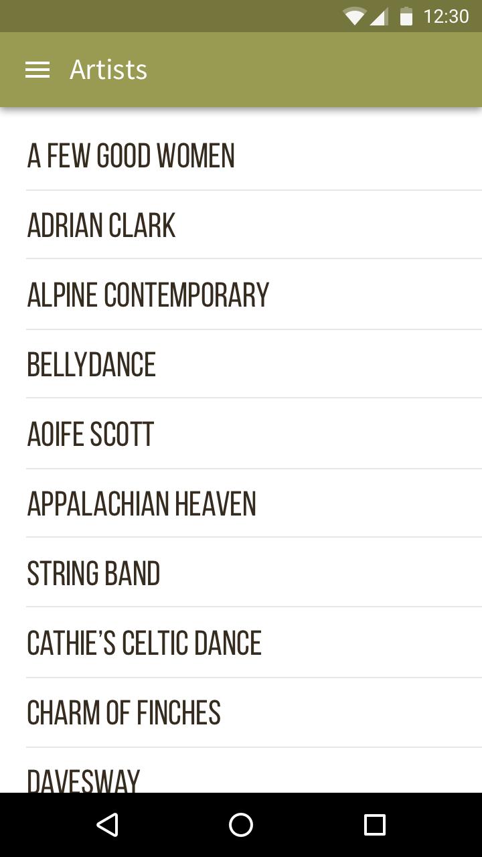Select the Artists title header
This screenshot has width=482, height=857.
point(108,69)
